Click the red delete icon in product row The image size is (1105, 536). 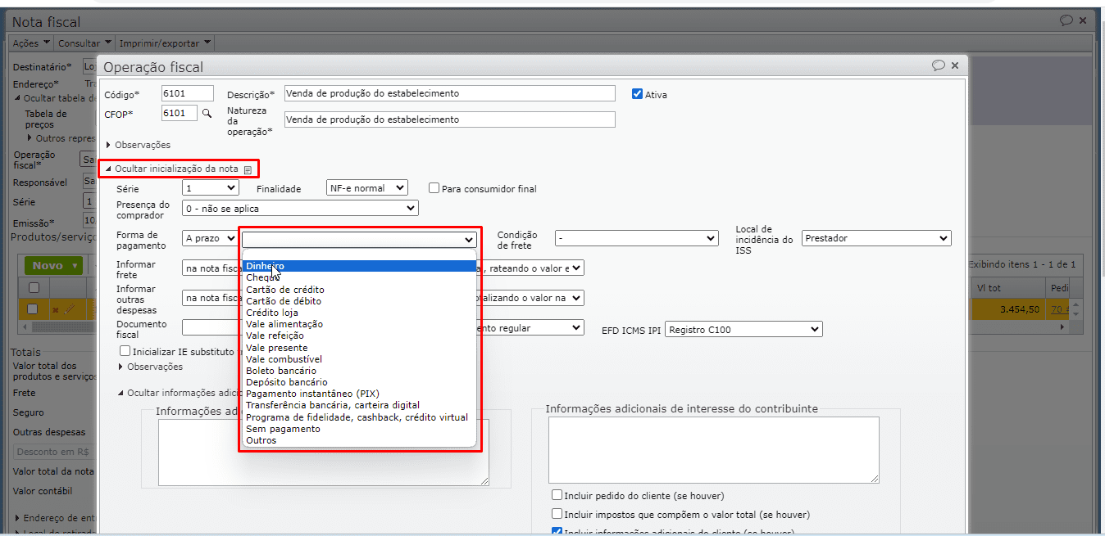pos(56,309)
